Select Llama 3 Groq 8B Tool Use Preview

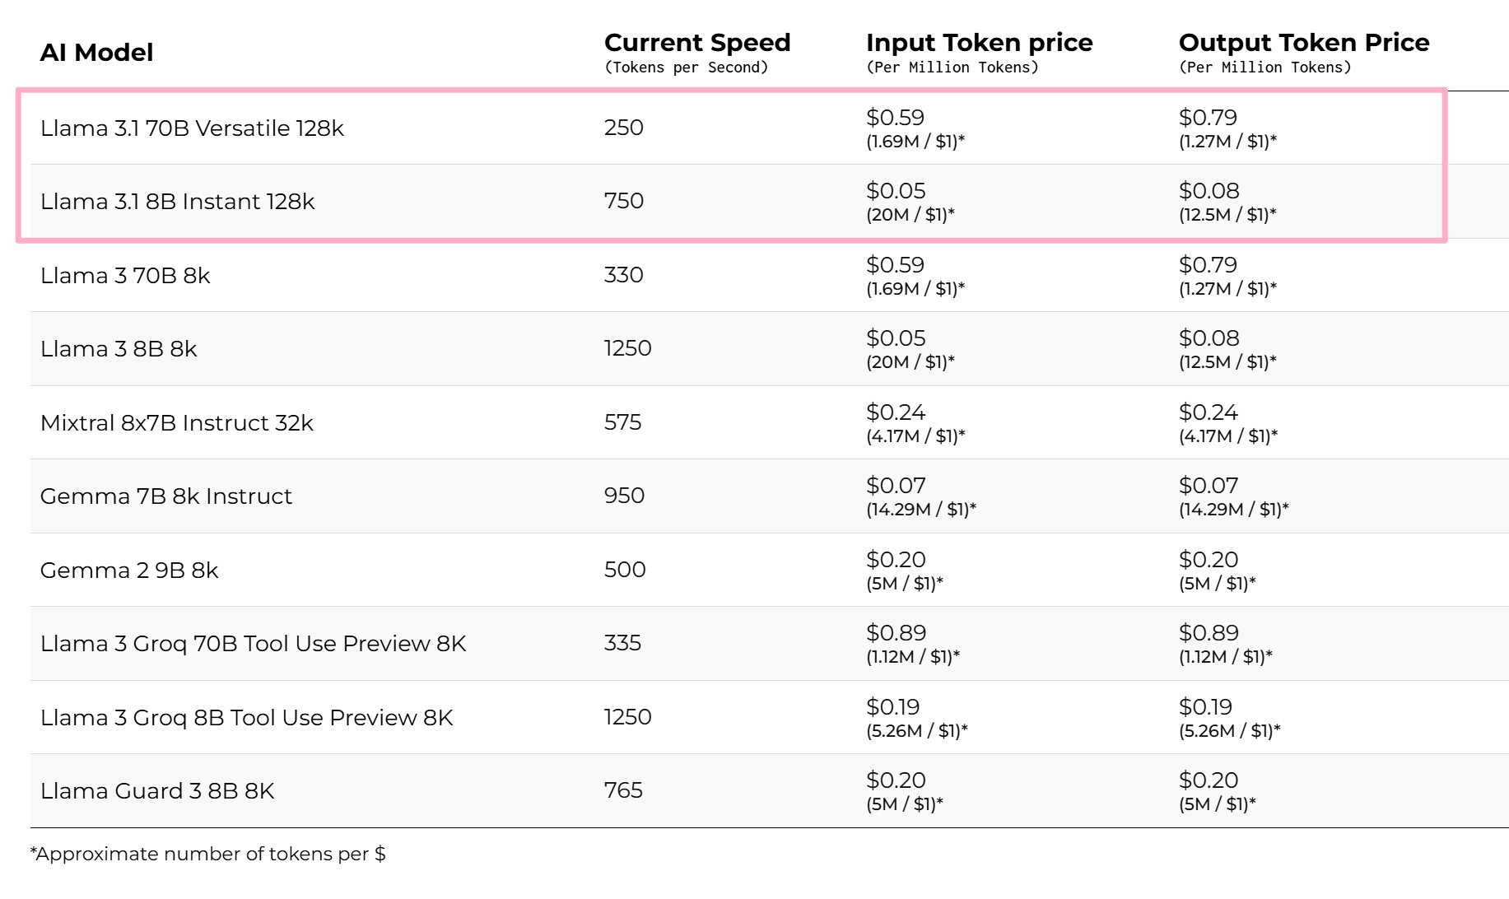pos(247,718)
